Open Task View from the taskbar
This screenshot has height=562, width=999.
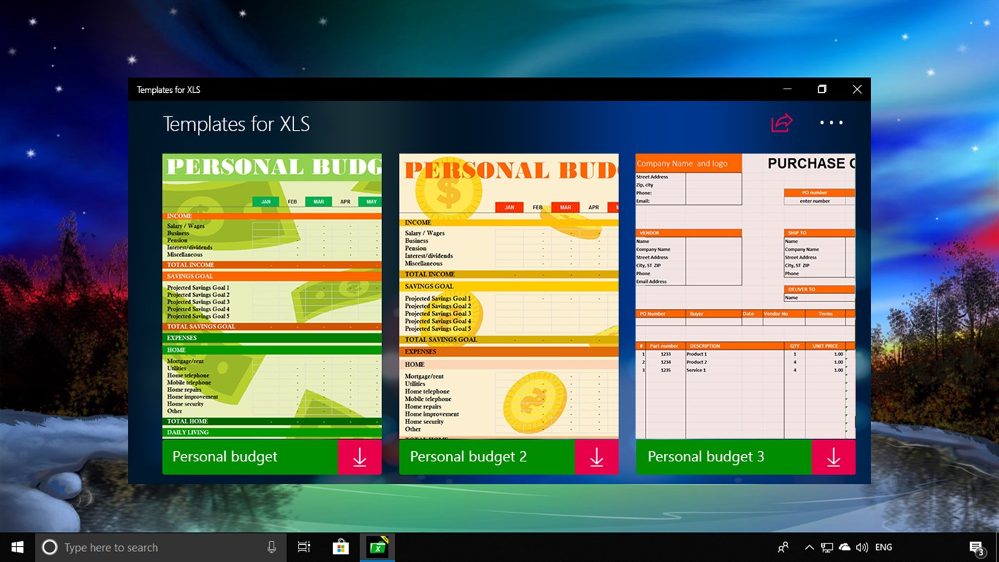(x=303, y=547)
